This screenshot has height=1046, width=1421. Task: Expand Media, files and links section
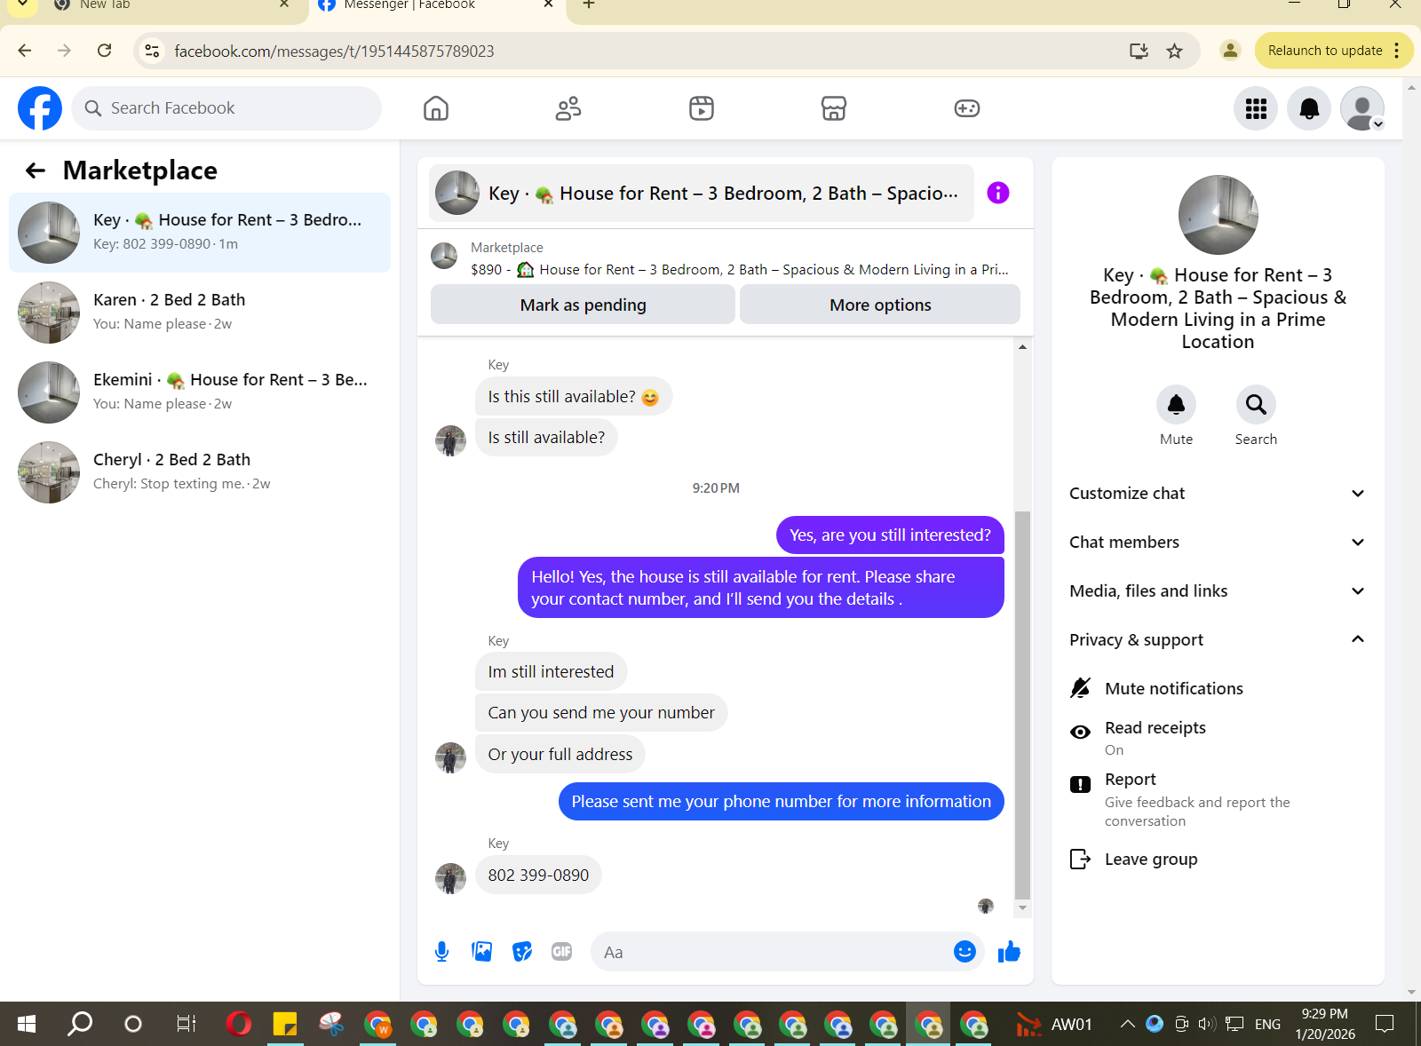tap(1218, 591)
